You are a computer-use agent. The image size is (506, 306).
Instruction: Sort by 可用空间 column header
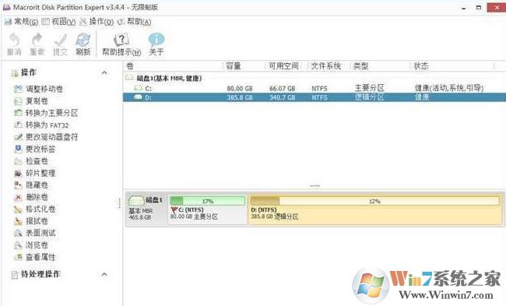[286, 66]
